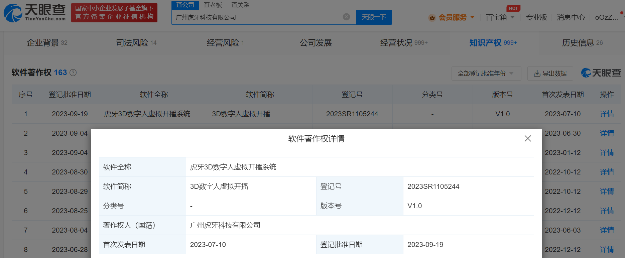This screenshot has width=625, height=258.
Task: Click first publication date 2022-12-12 in row 6
Action: 563,211
